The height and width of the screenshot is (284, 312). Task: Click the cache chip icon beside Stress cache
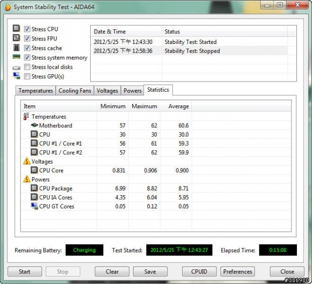(16, 48)
